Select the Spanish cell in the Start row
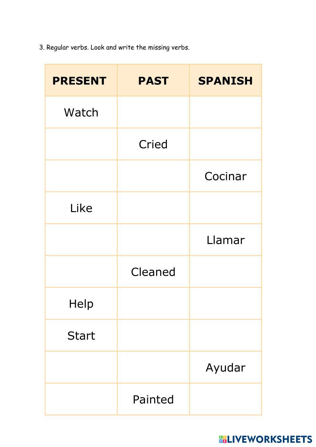Viewport: 316px width, 447px height. (225, 335)
